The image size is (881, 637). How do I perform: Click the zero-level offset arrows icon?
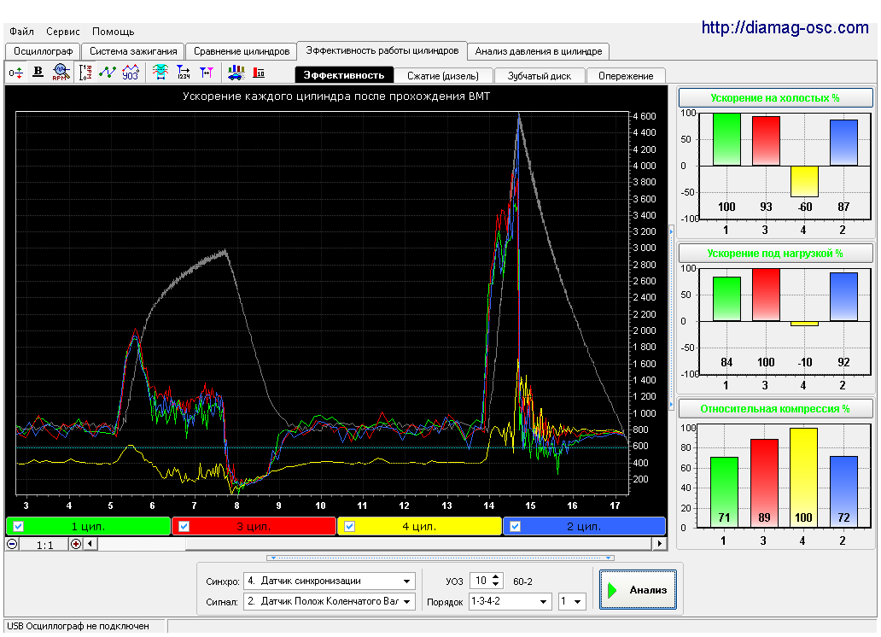click(15, 73)
